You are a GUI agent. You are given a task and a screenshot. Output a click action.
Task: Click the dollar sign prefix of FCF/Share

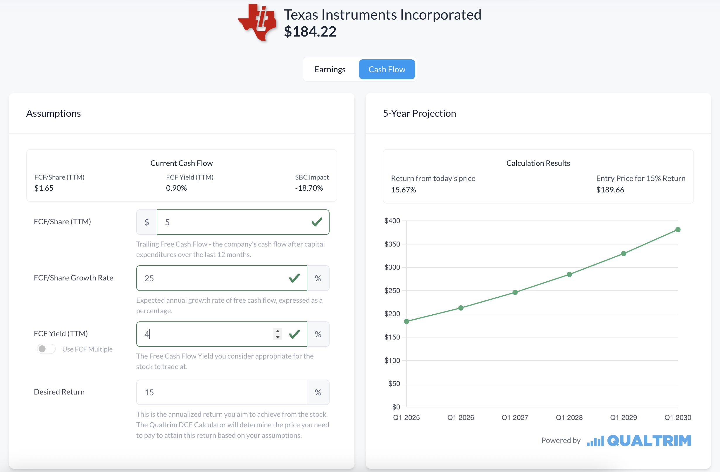pyautogui.click(x=147, y=222)
